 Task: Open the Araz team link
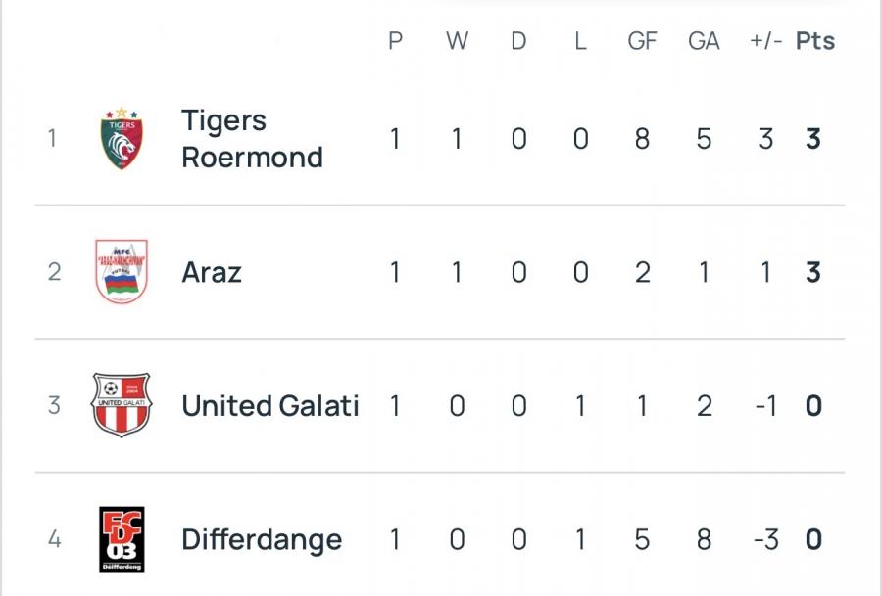point(212,272)
